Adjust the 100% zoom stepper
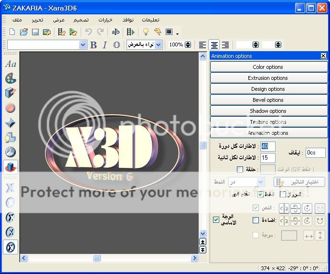330x274 pixels. (188, 44)
